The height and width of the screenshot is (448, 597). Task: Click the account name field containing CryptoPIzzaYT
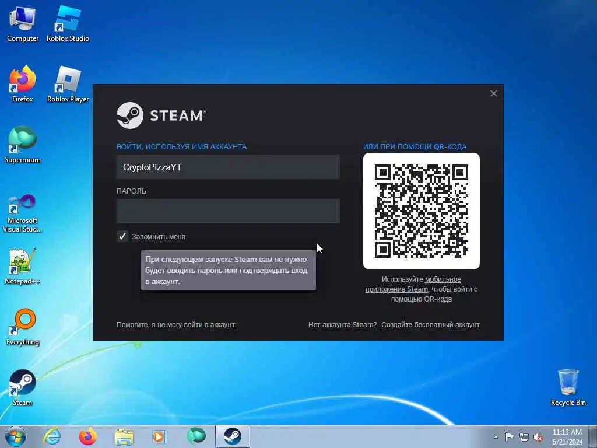(228, 167)
